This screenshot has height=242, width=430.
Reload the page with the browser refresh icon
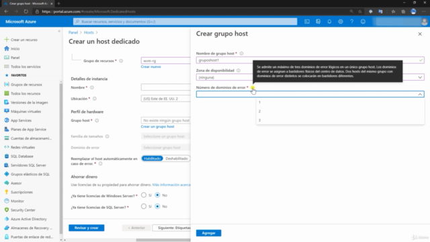[26, 11]
